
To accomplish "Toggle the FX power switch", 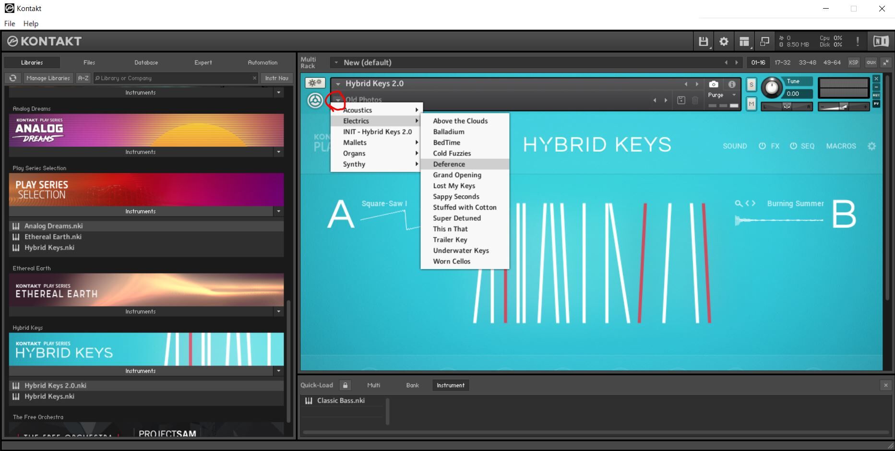I will point(762,146).
